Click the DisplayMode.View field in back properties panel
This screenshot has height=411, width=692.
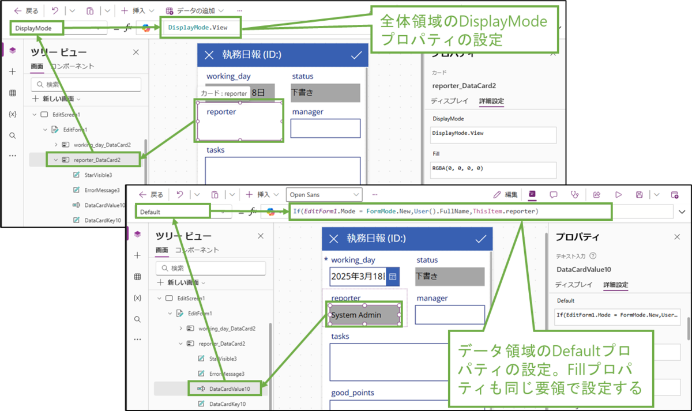494,135
